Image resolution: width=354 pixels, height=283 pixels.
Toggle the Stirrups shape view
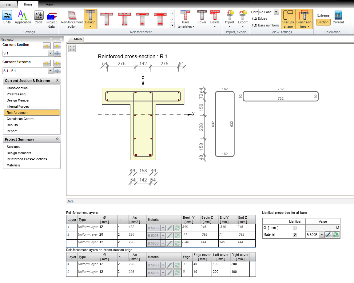288,19
